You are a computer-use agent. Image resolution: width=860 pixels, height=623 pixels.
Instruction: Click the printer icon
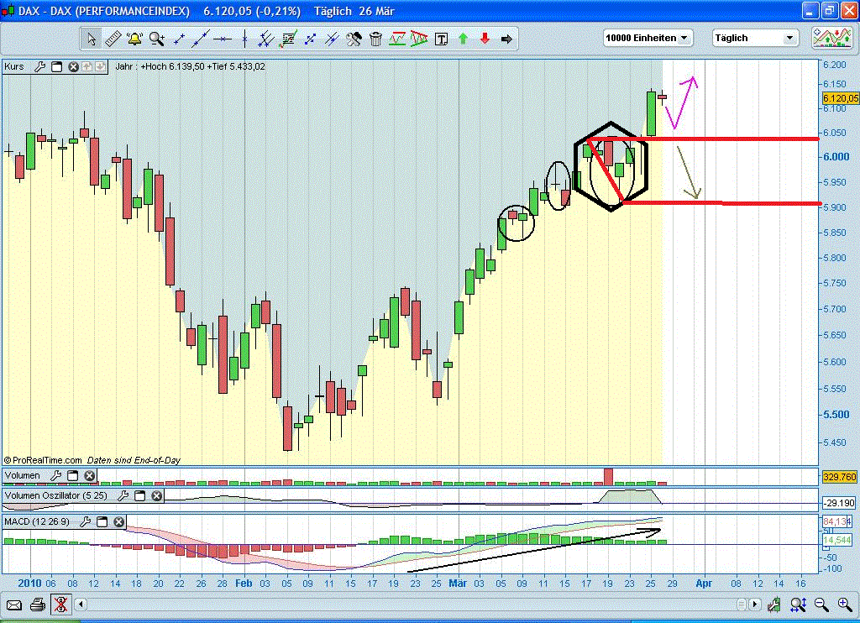37,605
